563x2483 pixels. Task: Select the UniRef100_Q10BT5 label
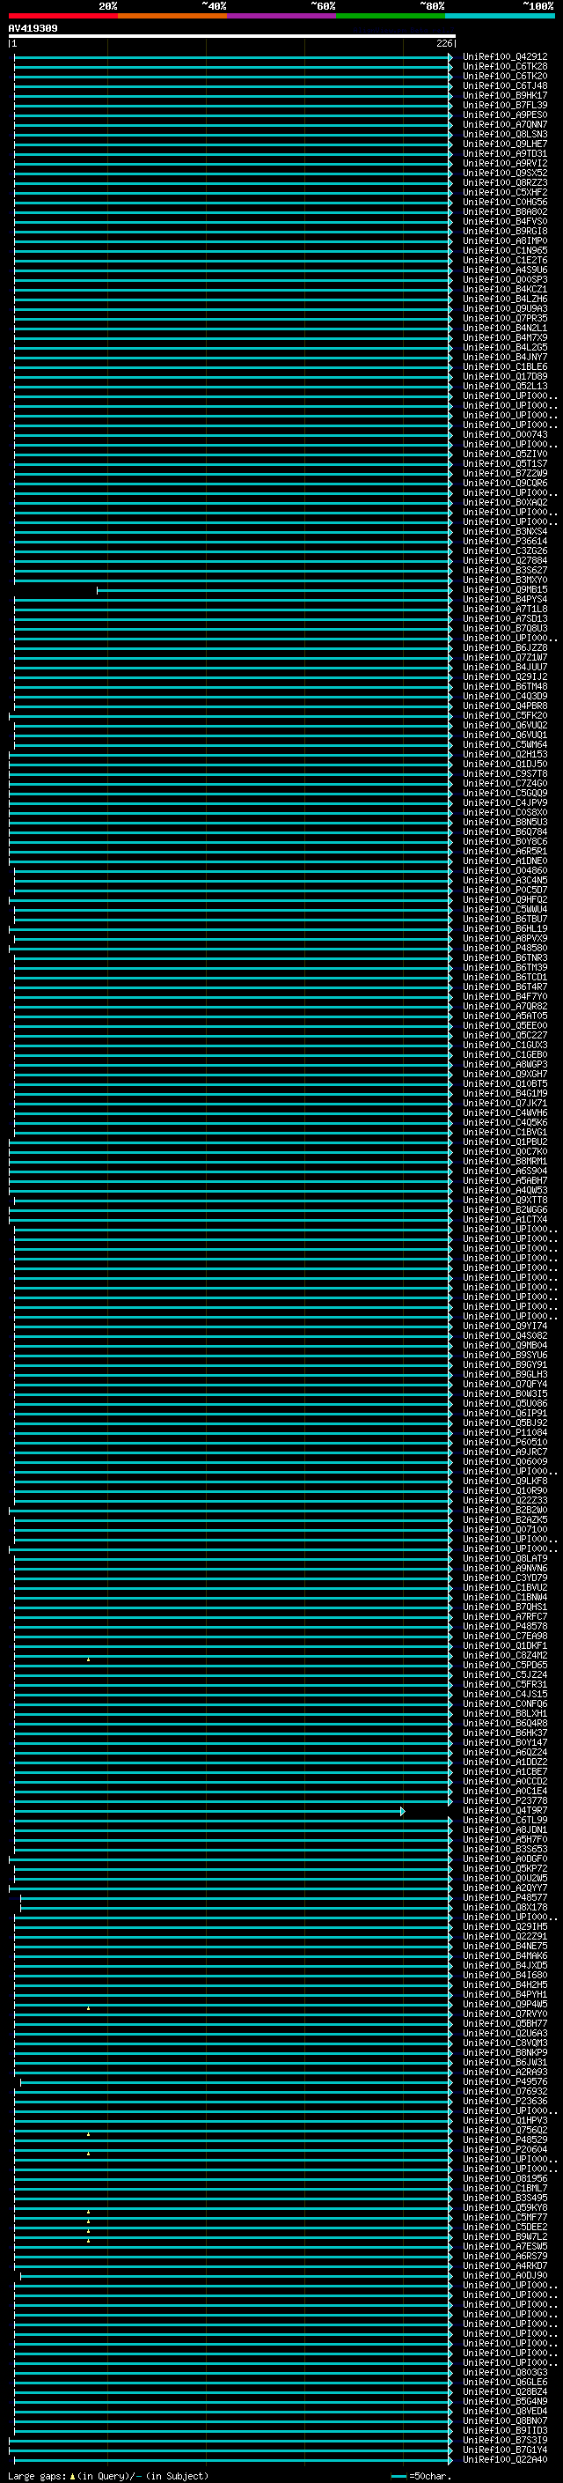click(x=505, y=1083)
